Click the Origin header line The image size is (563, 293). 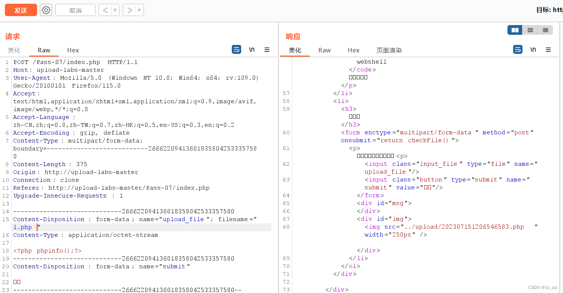(76, 172)
